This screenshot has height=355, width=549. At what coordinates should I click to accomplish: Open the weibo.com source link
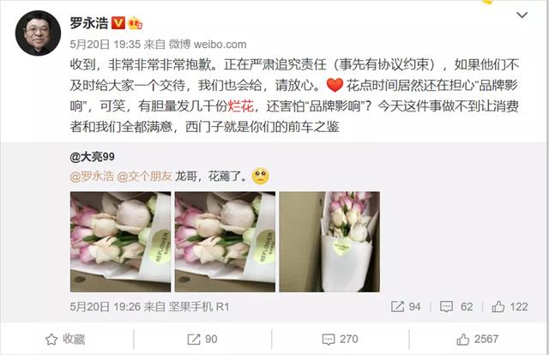point(220,44)
